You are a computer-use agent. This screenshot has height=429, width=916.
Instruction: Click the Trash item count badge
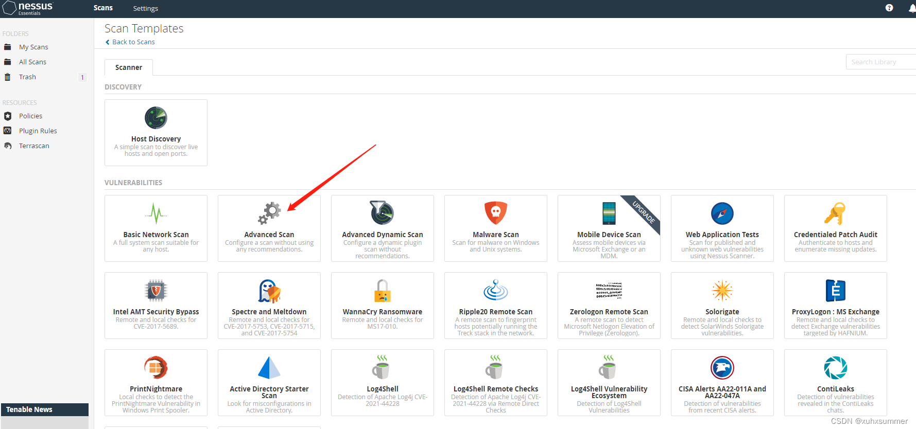coord(82,77)
